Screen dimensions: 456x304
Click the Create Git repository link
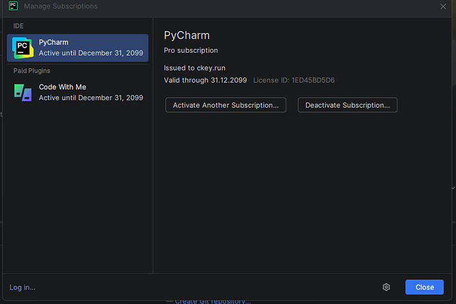coord(212,301)
